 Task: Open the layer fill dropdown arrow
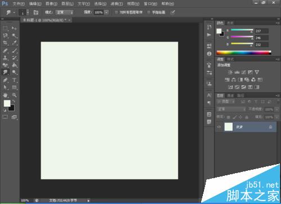coord(277,117)
